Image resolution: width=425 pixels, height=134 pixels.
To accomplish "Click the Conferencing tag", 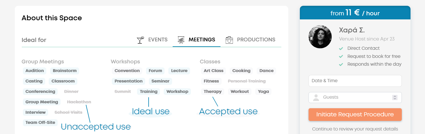I will coord(40,91).
